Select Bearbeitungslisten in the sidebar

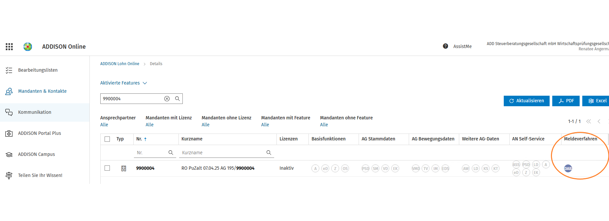(38, 70)
